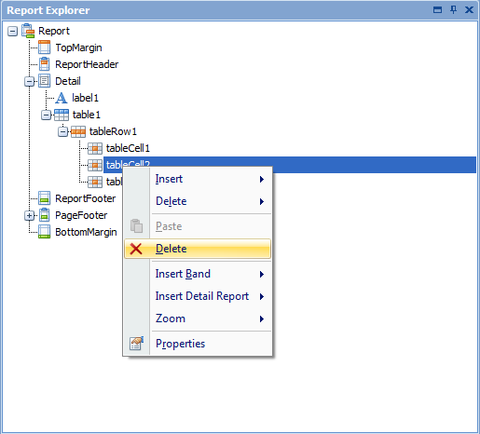Select the BottomMargin tree item
The height and width of the screenshot is (434, 480).
(86, 232)
